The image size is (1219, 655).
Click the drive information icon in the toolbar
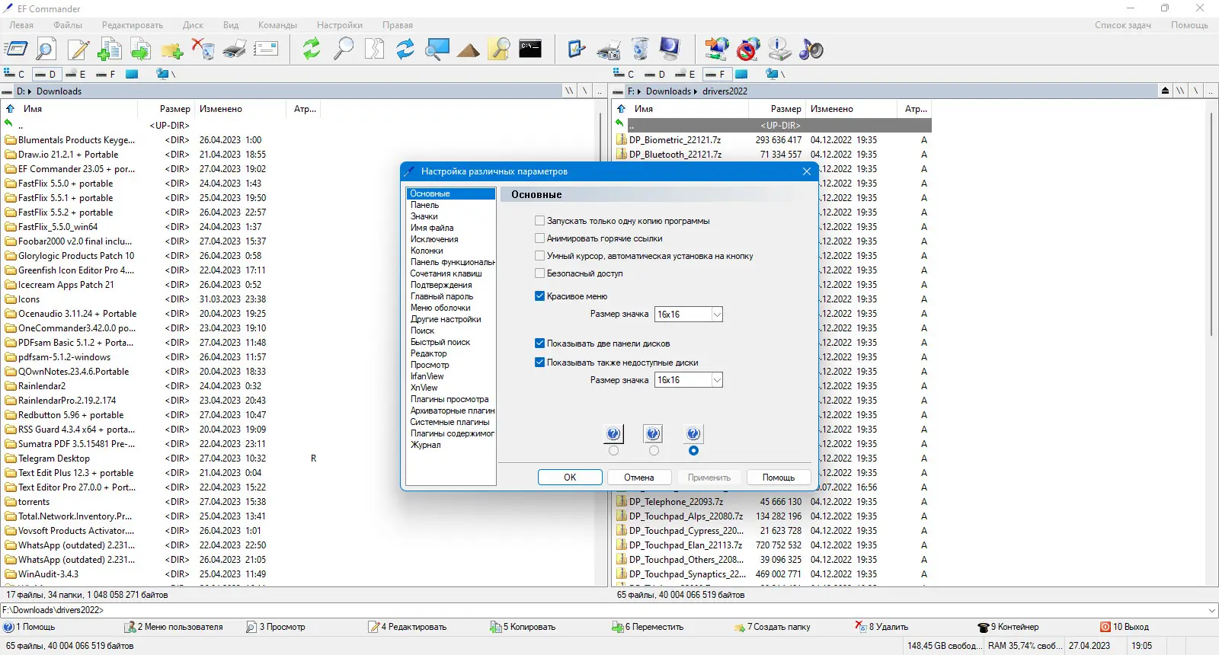(779, 50)
